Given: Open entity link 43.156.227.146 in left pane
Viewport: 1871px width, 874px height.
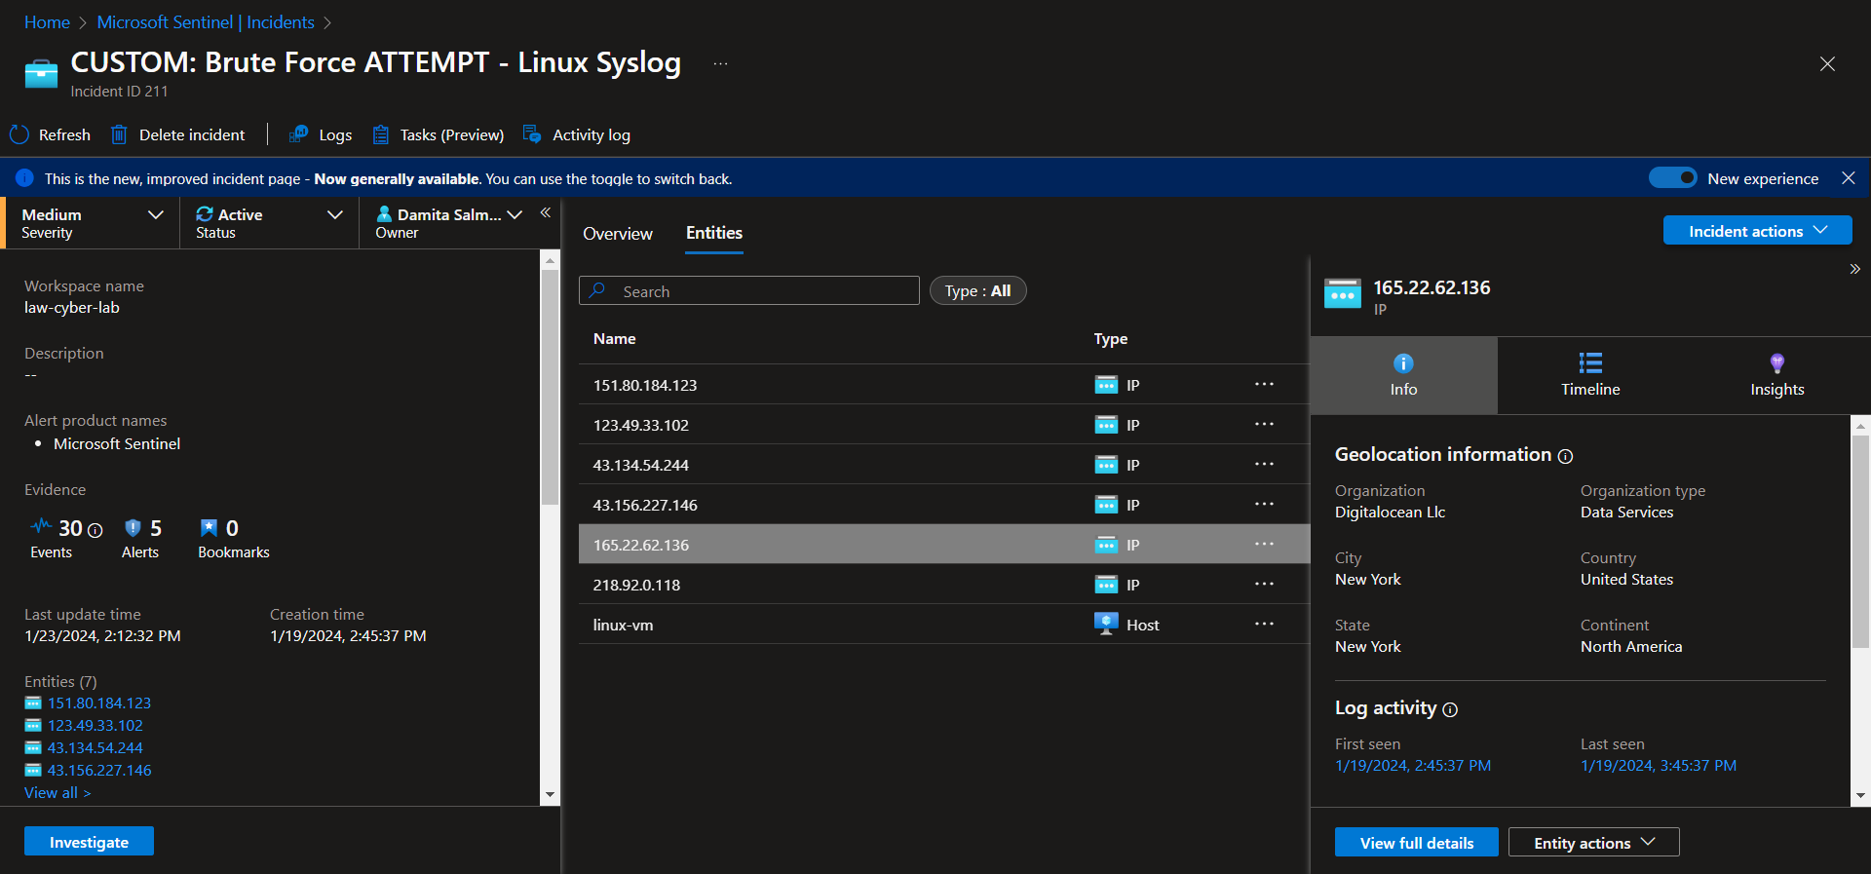Looking at the screenshot, I should (x=99, y=771).
